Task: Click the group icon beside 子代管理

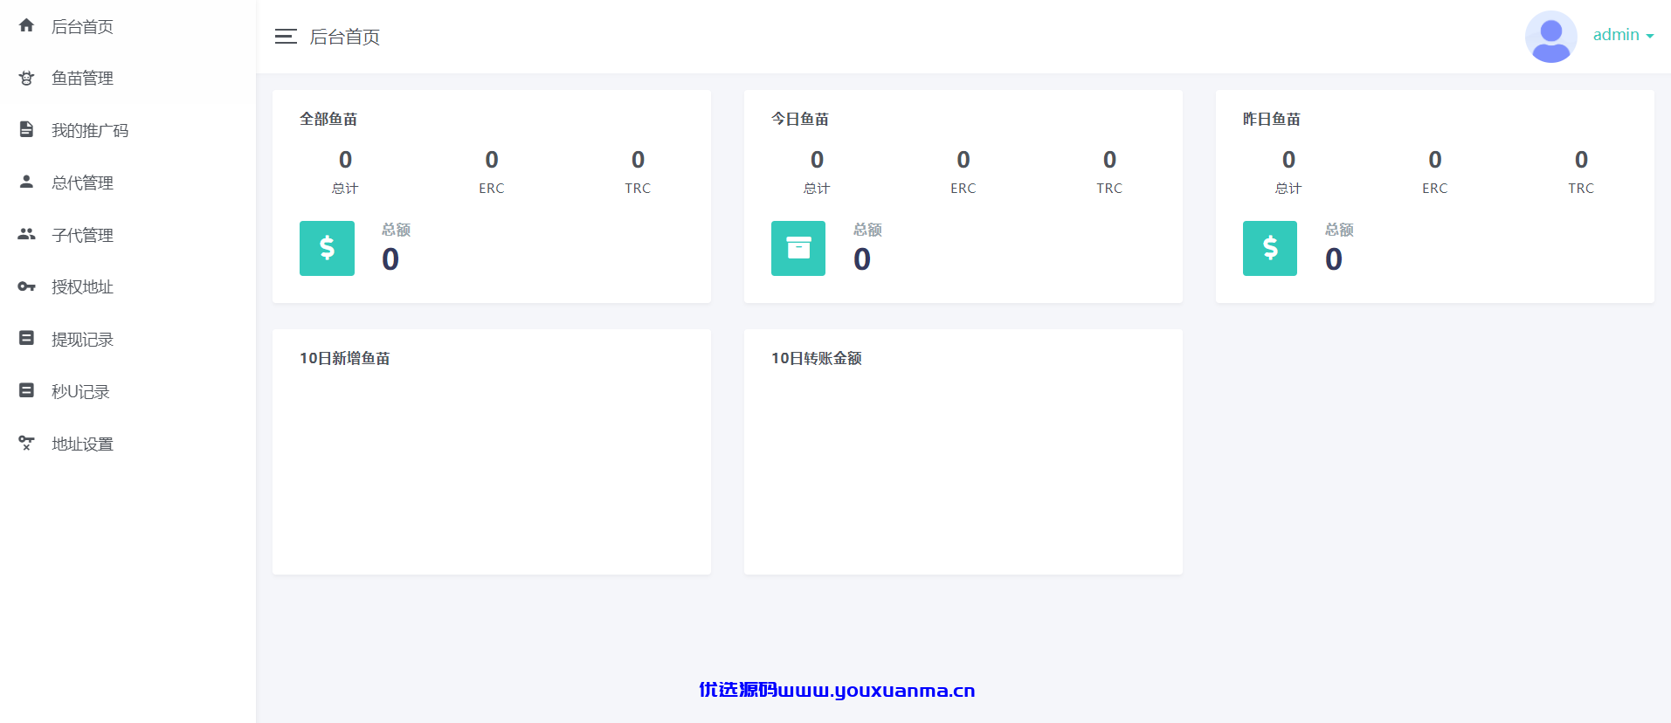Action: 26,234
